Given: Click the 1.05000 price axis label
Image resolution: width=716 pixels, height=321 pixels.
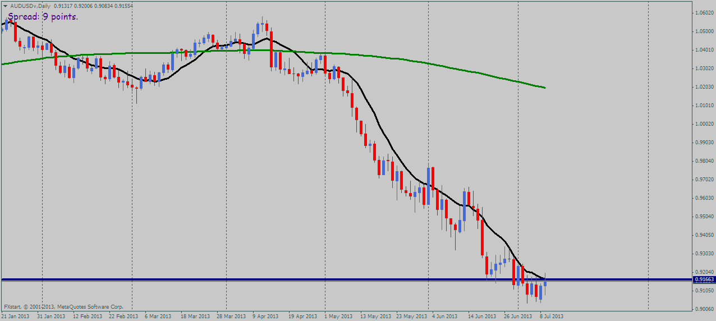Looking at the screenshot, I should coord(704,31).
